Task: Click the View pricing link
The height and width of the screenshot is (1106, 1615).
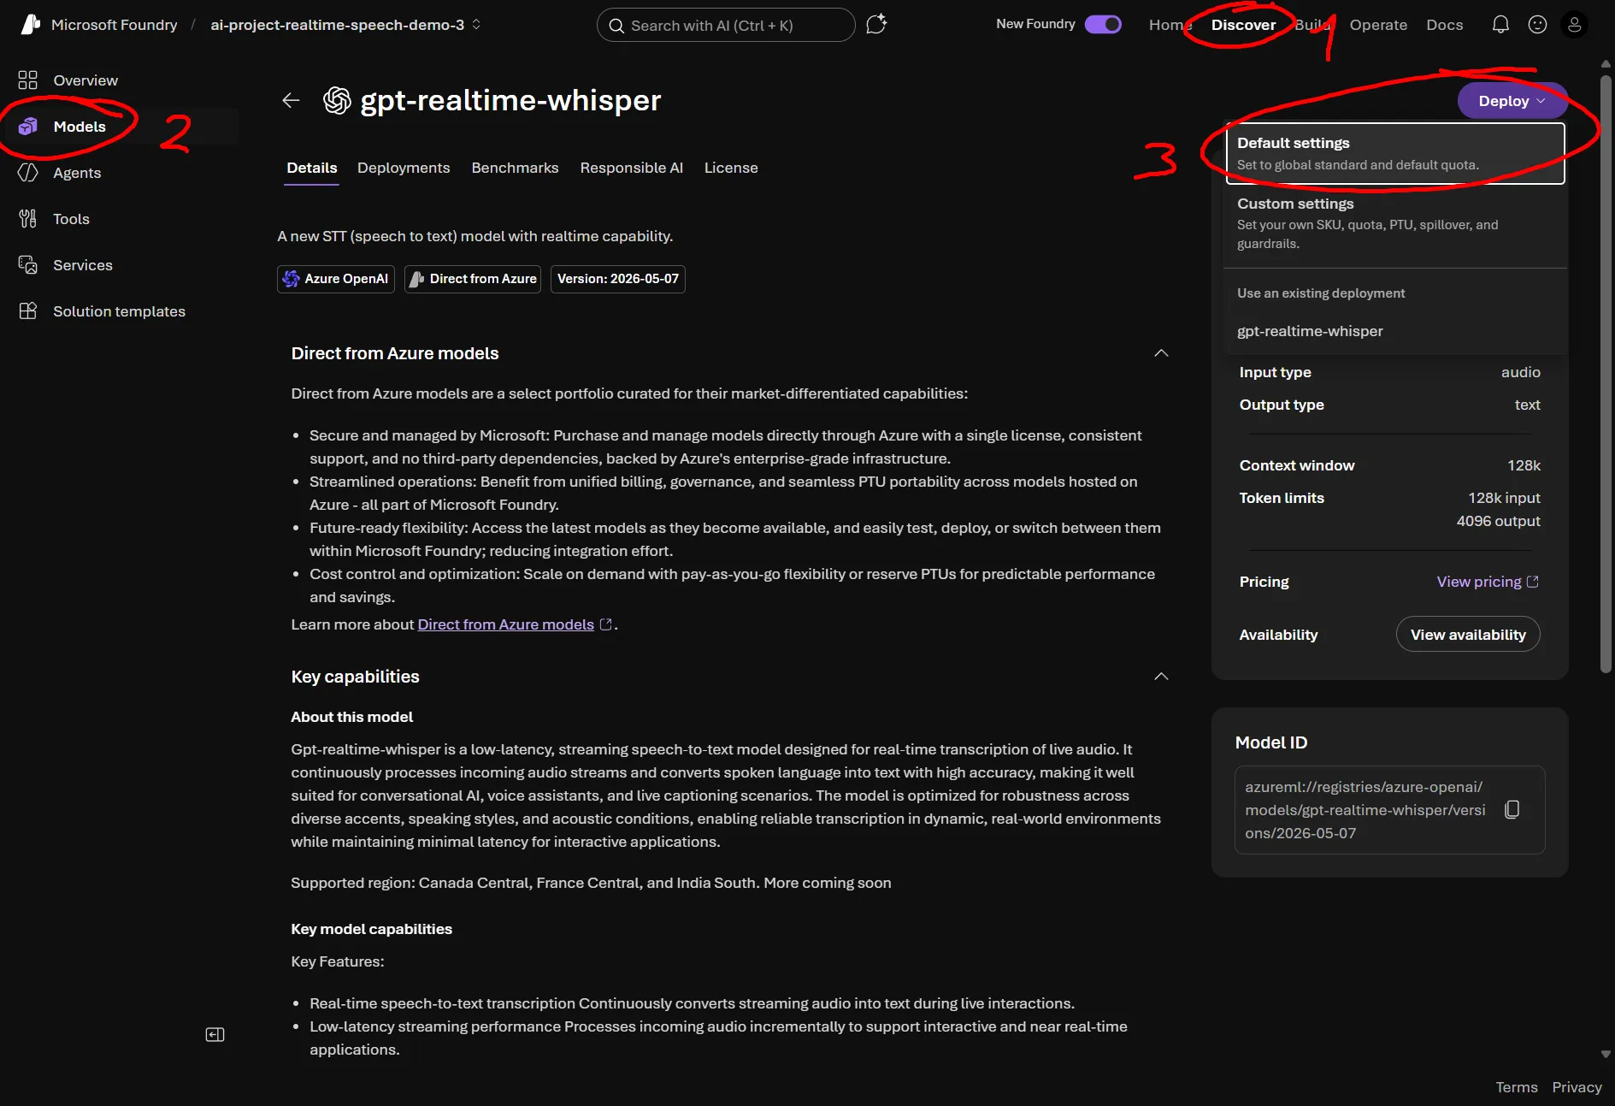Action: point(1488,582)
